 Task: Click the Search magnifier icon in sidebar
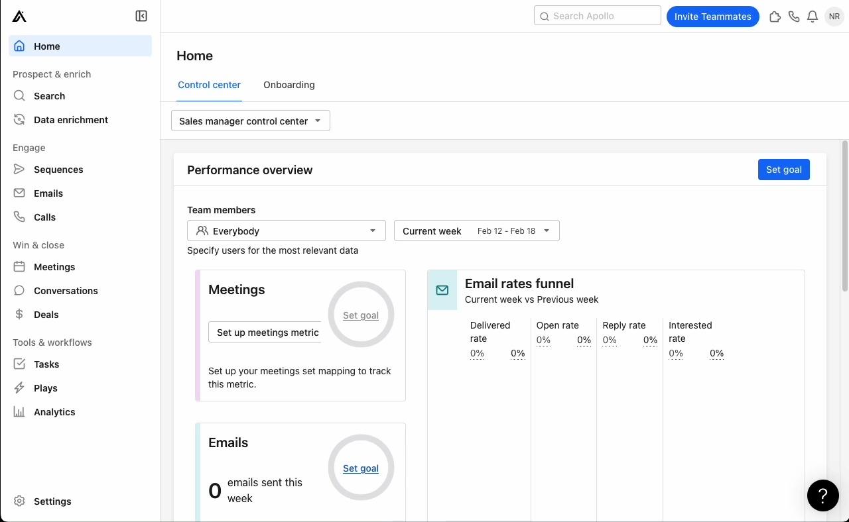click(19, 95)
